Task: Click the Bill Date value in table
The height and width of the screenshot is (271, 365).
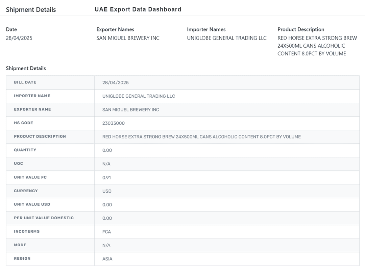Action: pyautogui.click(x=115, y=82)
